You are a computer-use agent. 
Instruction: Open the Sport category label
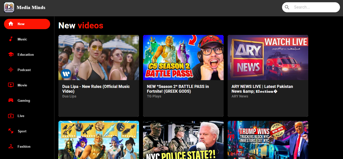pos(22,131)
